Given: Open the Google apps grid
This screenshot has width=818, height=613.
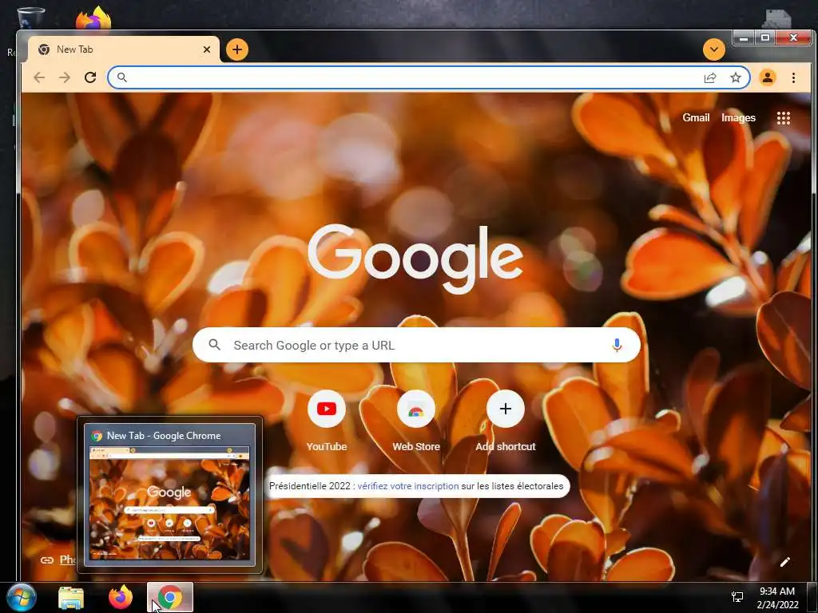Looking at the screenshot, I should click(783, 118).
